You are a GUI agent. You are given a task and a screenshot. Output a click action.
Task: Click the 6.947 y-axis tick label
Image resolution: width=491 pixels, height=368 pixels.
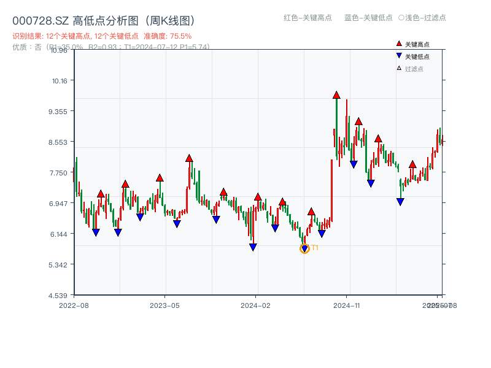coord(58,204)
